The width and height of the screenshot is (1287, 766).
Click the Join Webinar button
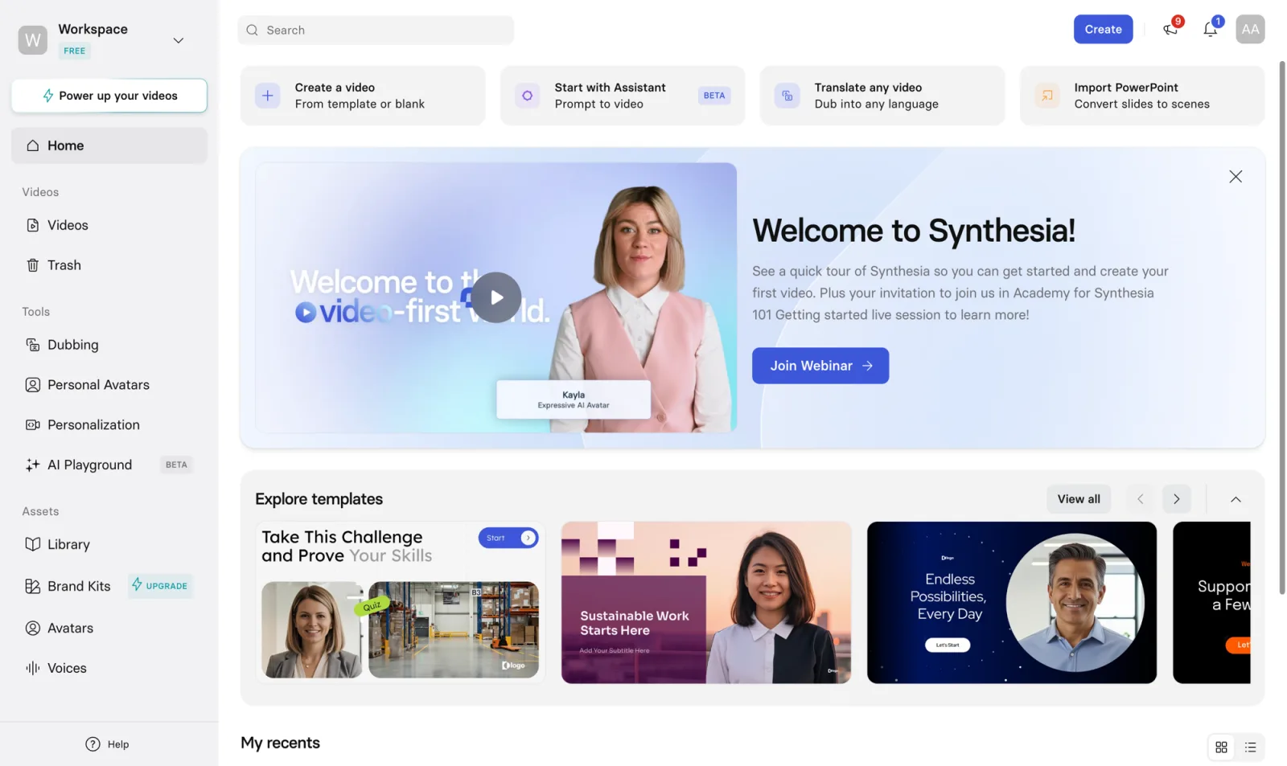pos(820,366)
